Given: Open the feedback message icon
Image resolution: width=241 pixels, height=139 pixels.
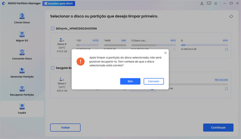Looking at the screenshot, I should [x=209, y=3].
